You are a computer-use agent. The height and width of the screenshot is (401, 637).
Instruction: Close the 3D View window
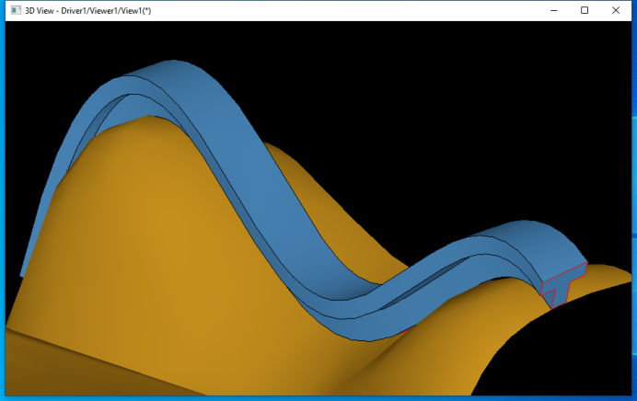616,10
